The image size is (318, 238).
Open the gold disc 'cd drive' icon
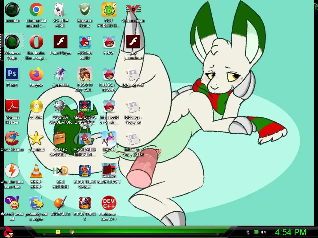[x=36, y=106]
